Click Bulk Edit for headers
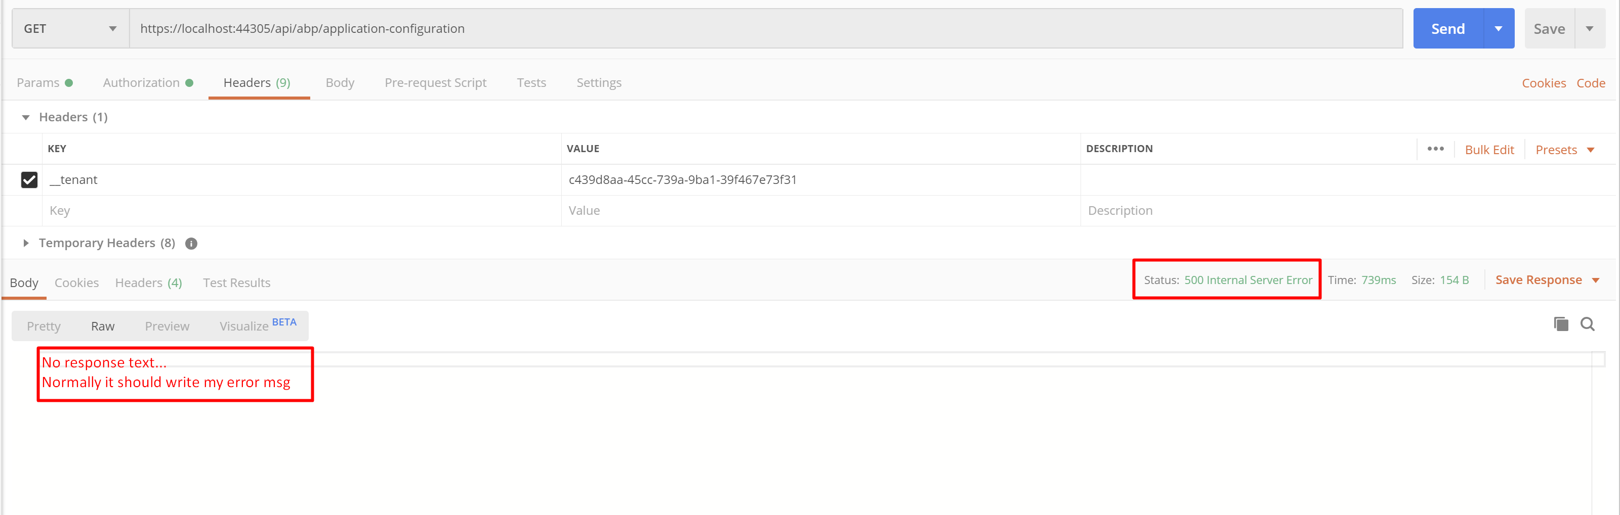This screenshot has height=515, width=1620. (1490, 149)
